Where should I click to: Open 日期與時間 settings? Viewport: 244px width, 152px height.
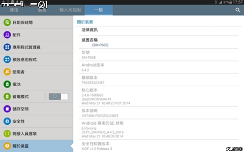coord(37,22)
